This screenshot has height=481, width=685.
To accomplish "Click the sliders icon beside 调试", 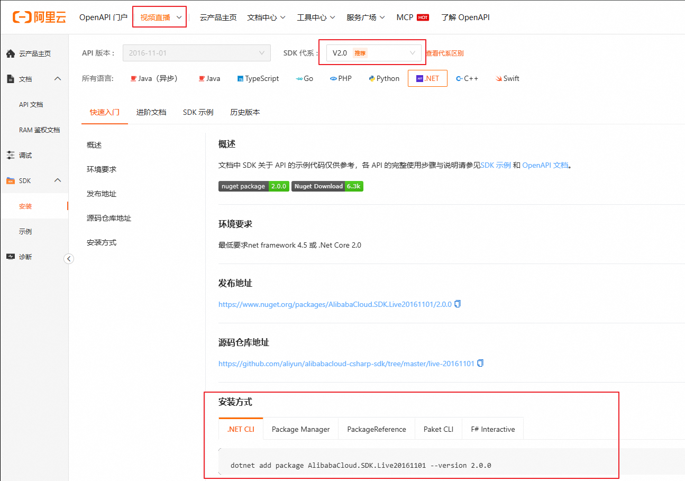I will point(11,155).
